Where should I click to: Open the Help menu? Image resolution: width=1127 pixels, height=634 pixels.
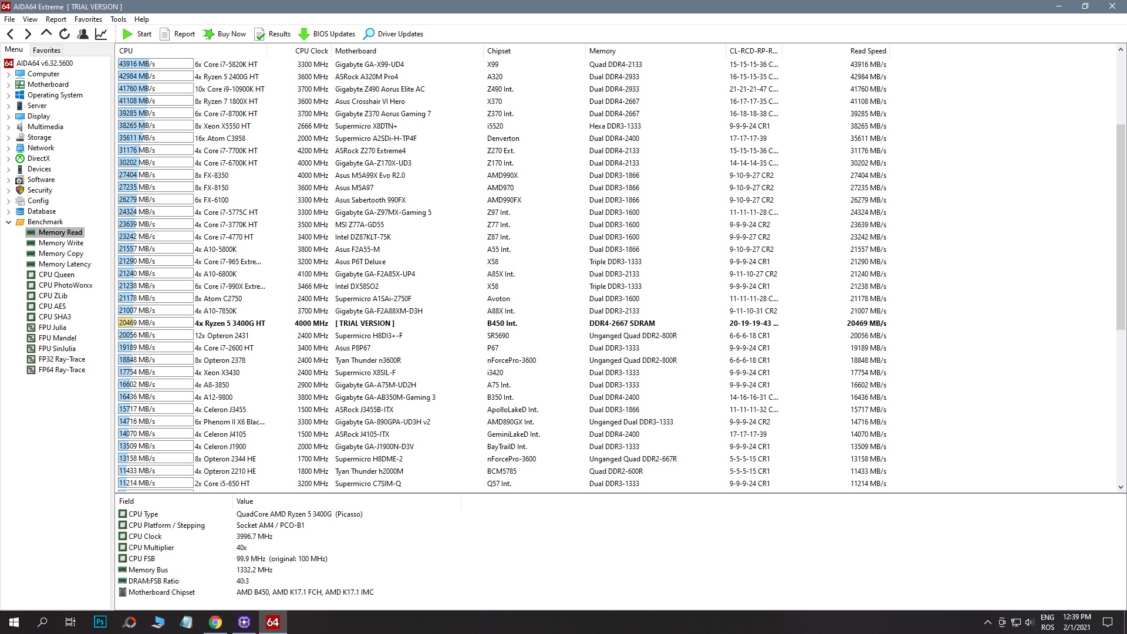click(x=141, y=19)
